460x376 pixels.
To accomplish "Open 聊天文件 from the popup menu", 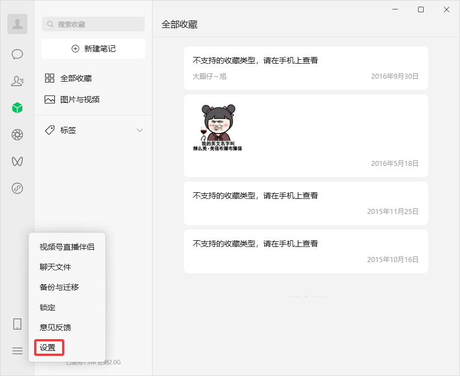I will point(56,266).
